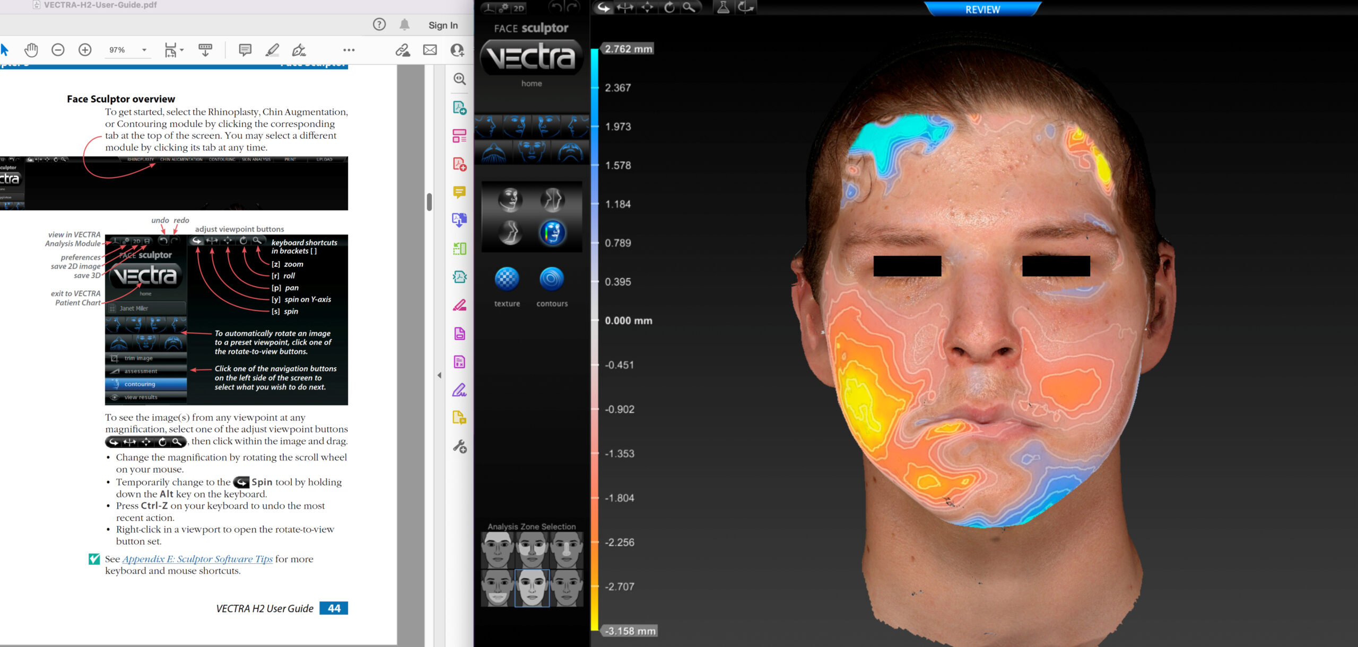The height and width of the screenshot is (647, 1358).
Task: Select the 3D face sphere mode icon
Action: (x=510, y=200)
